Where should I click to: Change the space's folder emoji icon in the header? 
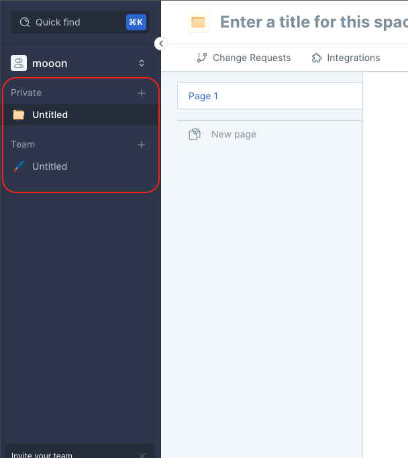[x=199, y=22]
